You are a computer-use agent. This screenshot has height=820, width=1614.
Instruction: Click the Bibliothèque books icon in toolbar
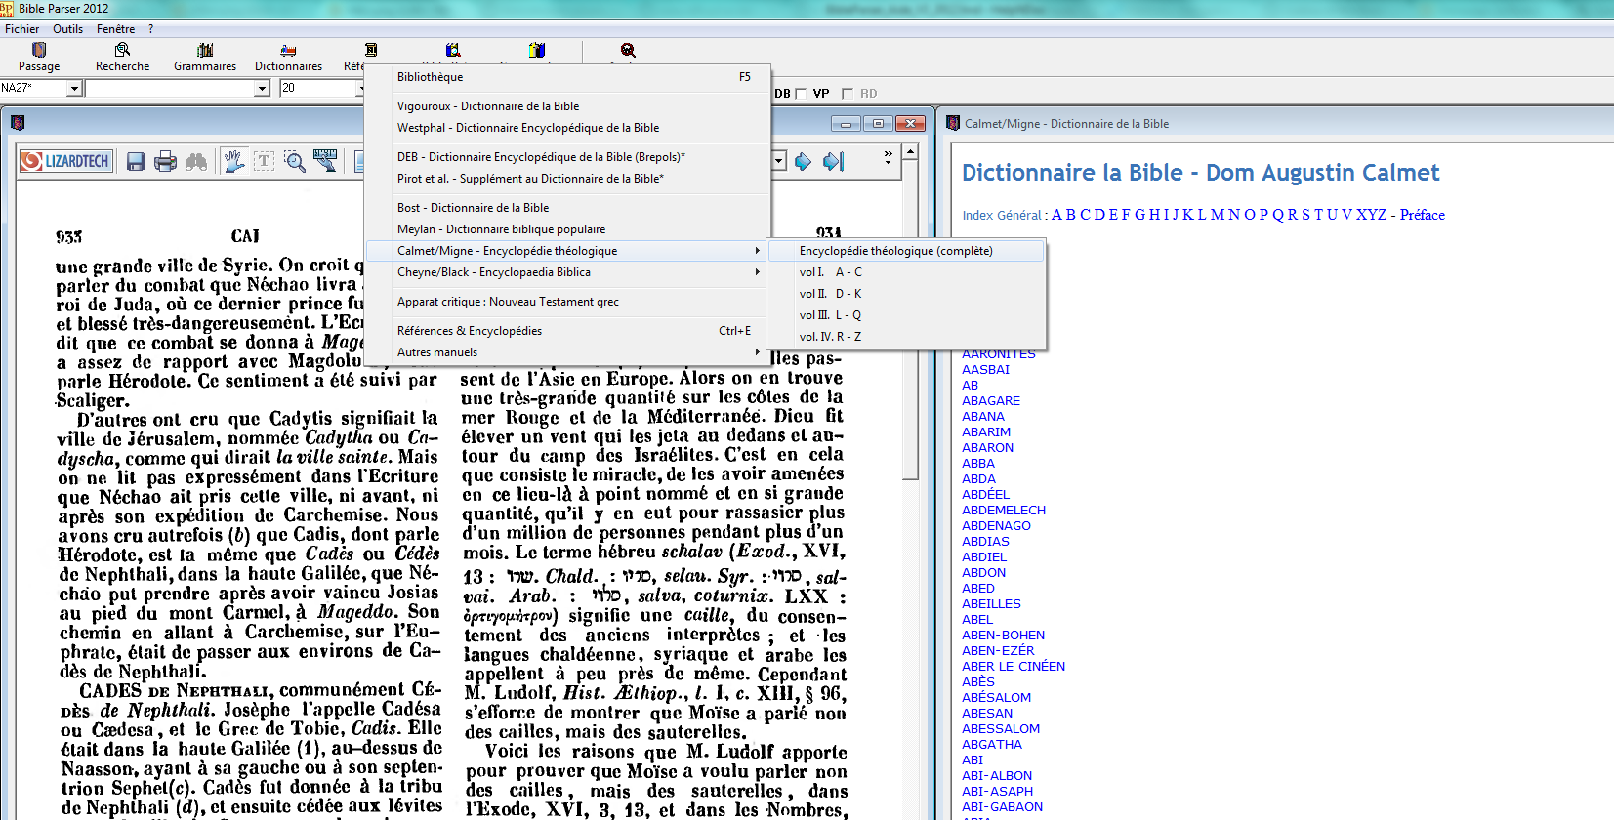click(453, 50)
